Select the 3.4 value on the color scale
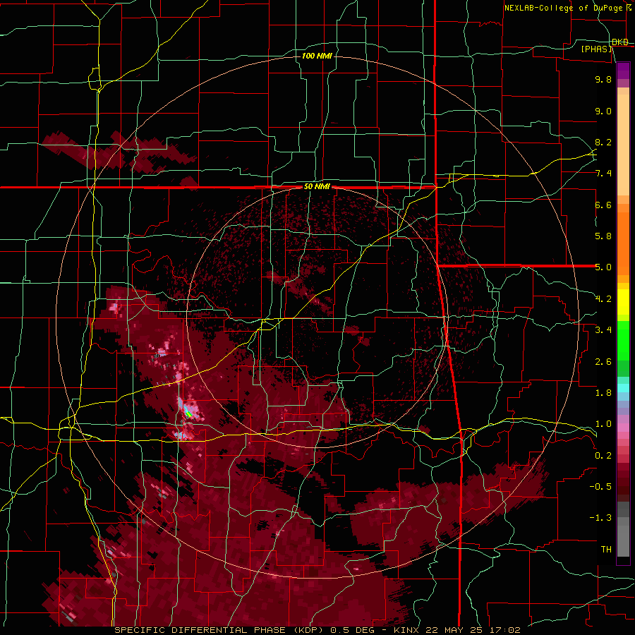The height and width of the screenshot is (635, 635). (x=603, y=330)
